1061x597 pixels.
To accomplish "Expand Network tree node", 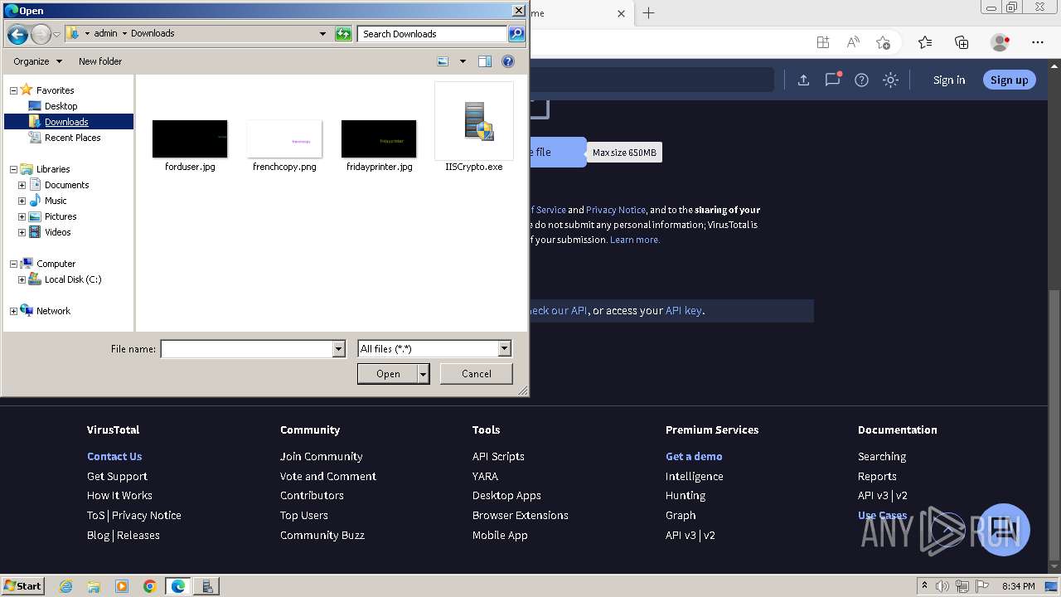I will tap(13, 311).
